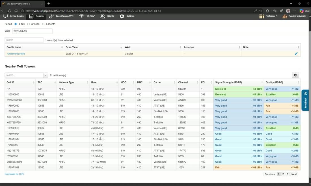Click the browser refresh icon
This screenshot has height=186, width=311.
[x=9, y=11]
